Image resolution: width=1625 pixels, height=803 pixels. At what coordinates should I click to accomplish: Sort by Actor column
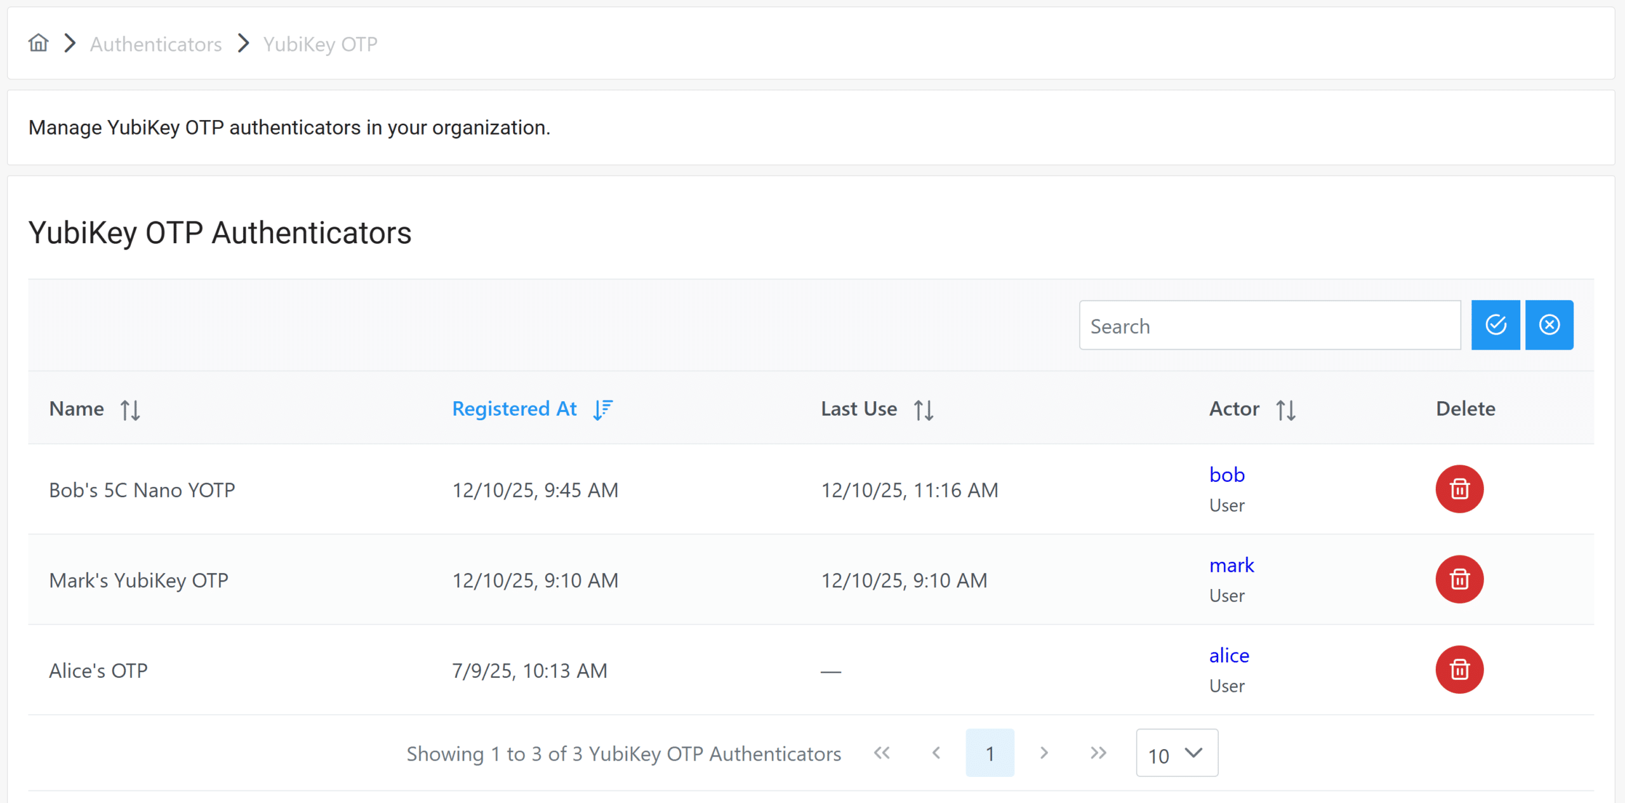(1285, 410)
